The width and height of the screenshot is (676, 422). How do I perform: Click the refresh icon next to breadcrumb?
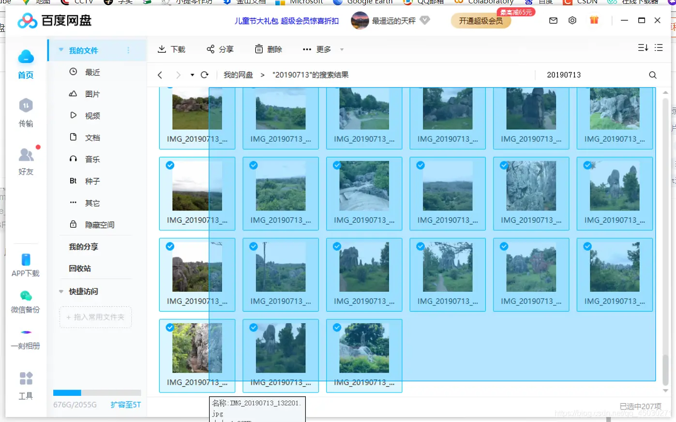point(204,75)
